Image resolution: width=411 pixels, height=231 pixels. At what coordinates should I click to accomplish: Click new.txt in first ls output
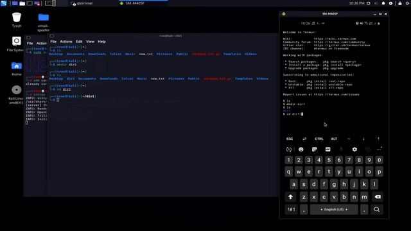pyautogui.click(x=146, y=54)
